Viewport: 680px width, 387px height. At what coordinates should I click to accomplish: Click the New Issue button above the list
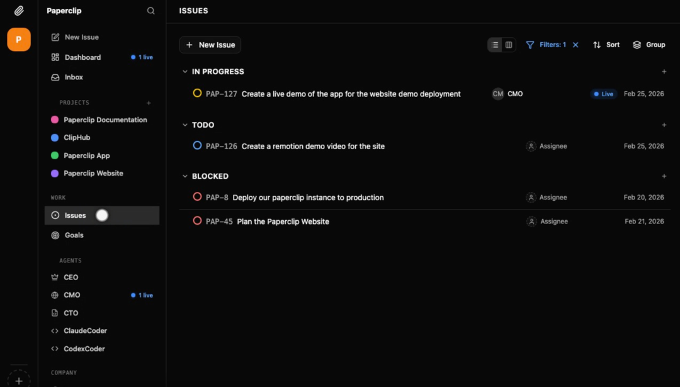[210, 45]
